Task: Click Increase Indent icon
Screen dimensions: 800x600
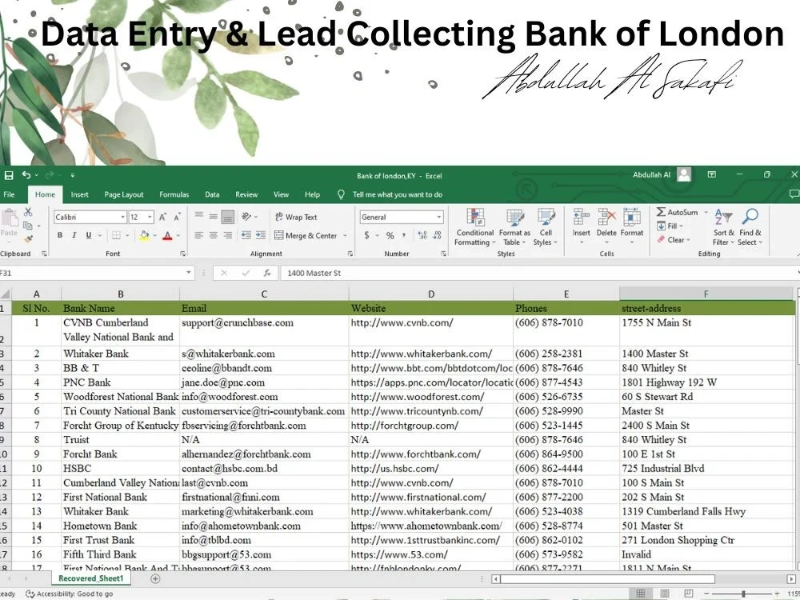Action: point(261,235)
